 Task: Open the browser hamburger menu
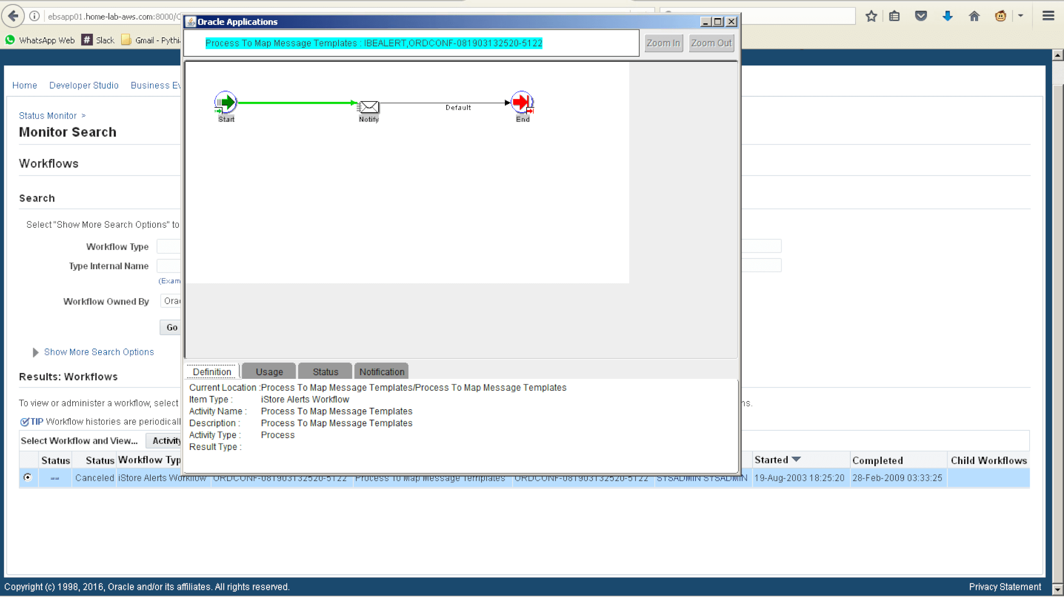pos(1048,16)
